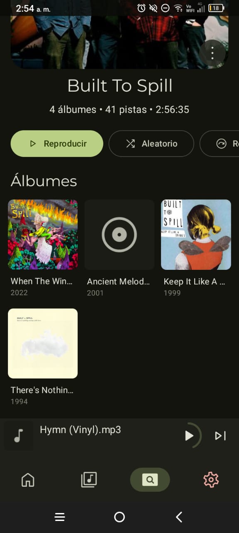Viewport: 239px width, 533px height.
Task: Switch to the music library tab
Action: [x=89, y=480]
